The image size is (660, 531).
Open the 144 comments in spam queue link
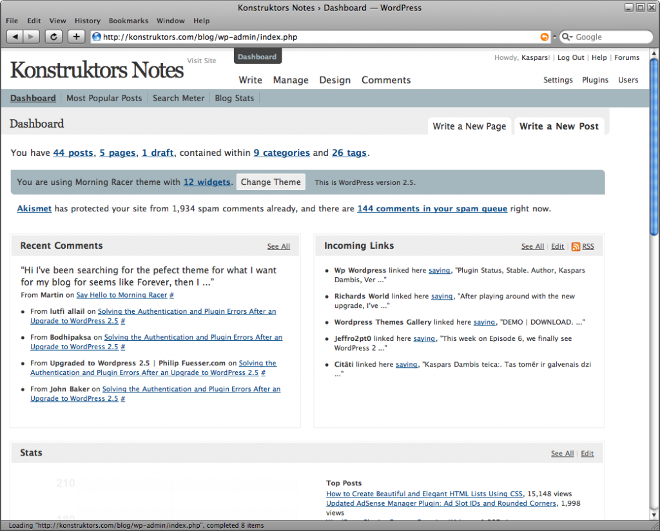pos(432,209)
